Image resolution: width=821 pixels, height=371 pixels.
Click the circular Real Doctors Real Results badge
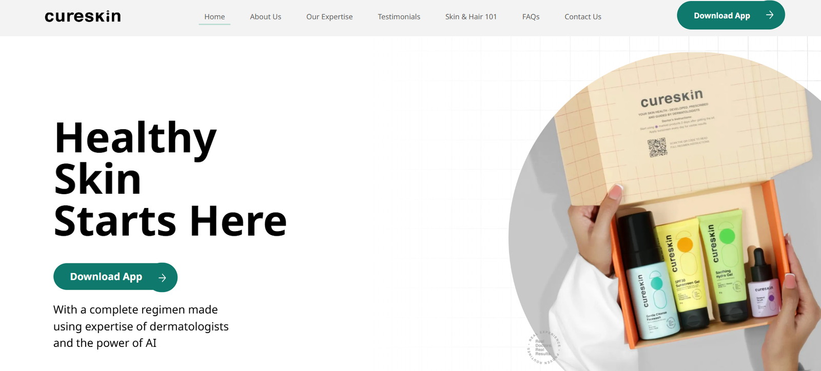click(544, 347)
